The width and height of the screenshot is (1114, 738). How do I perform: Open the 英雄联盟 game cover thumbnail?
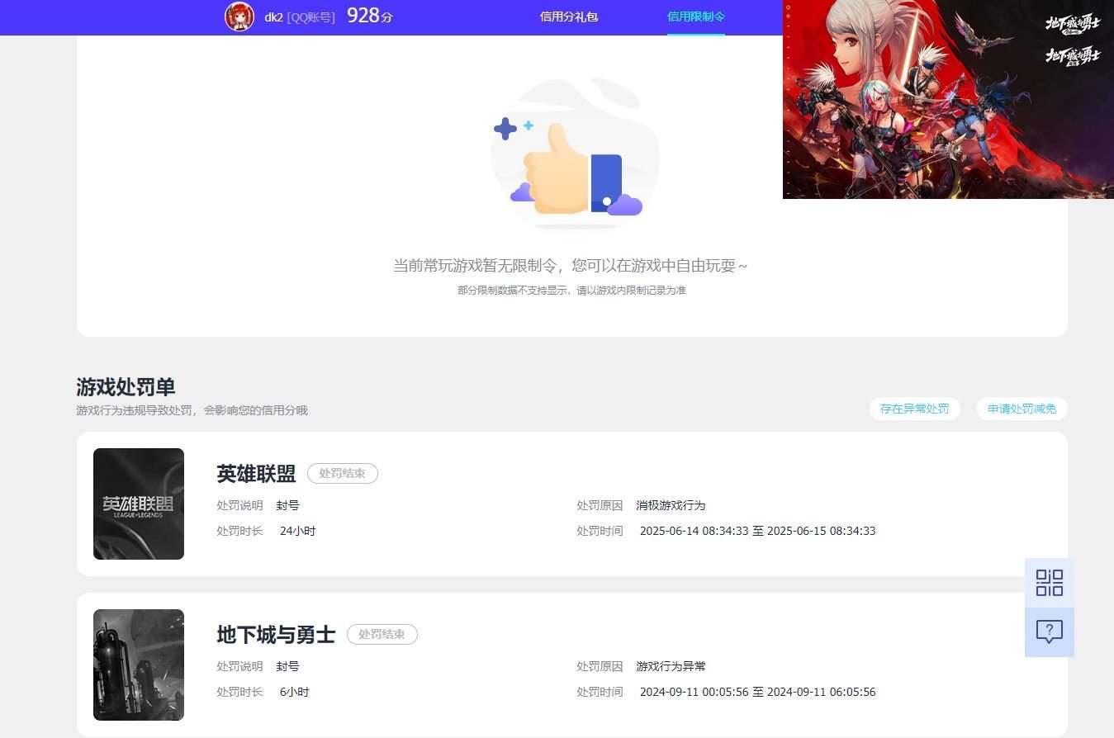pos(139,504)
